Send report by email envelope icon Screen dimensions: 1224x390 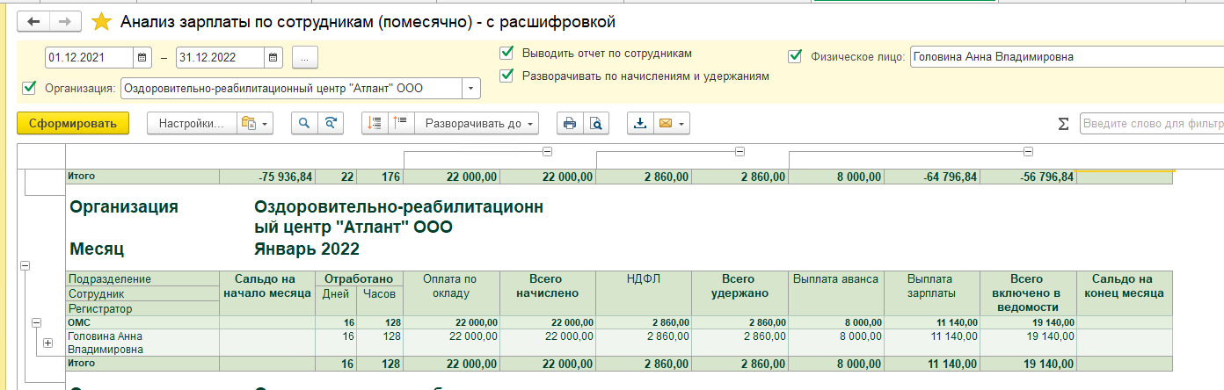[x=665, y=123]
